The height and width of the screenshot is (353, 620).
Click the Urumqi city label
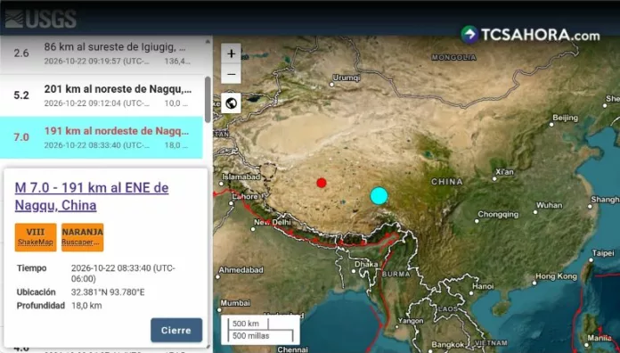[x=346, y=78]
